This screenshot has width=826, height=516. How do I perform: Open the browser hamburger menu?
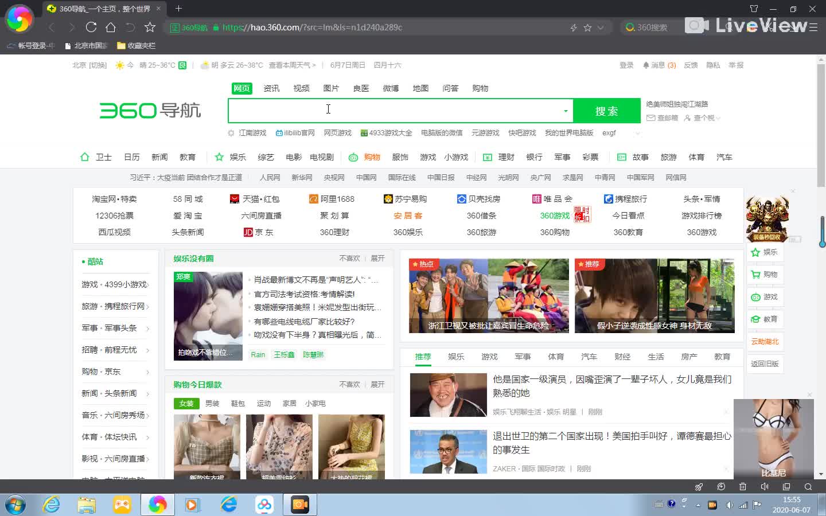pyautogui.click(x=813, y=27)
